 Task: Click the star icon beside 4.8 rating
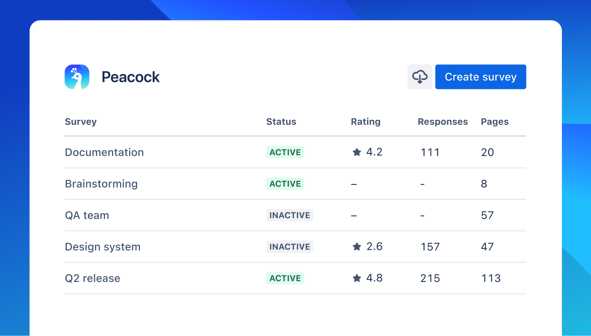(x=357, y=278)
